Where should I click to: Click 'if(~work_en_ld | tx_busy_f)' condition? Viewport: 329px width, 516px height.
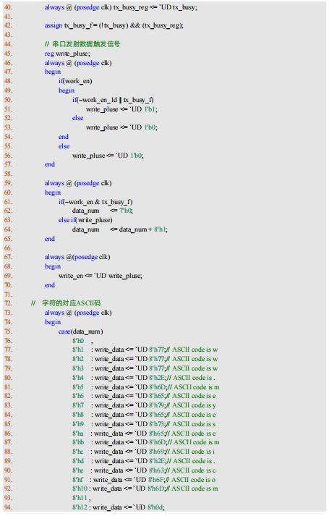click(x=113, y=100)
